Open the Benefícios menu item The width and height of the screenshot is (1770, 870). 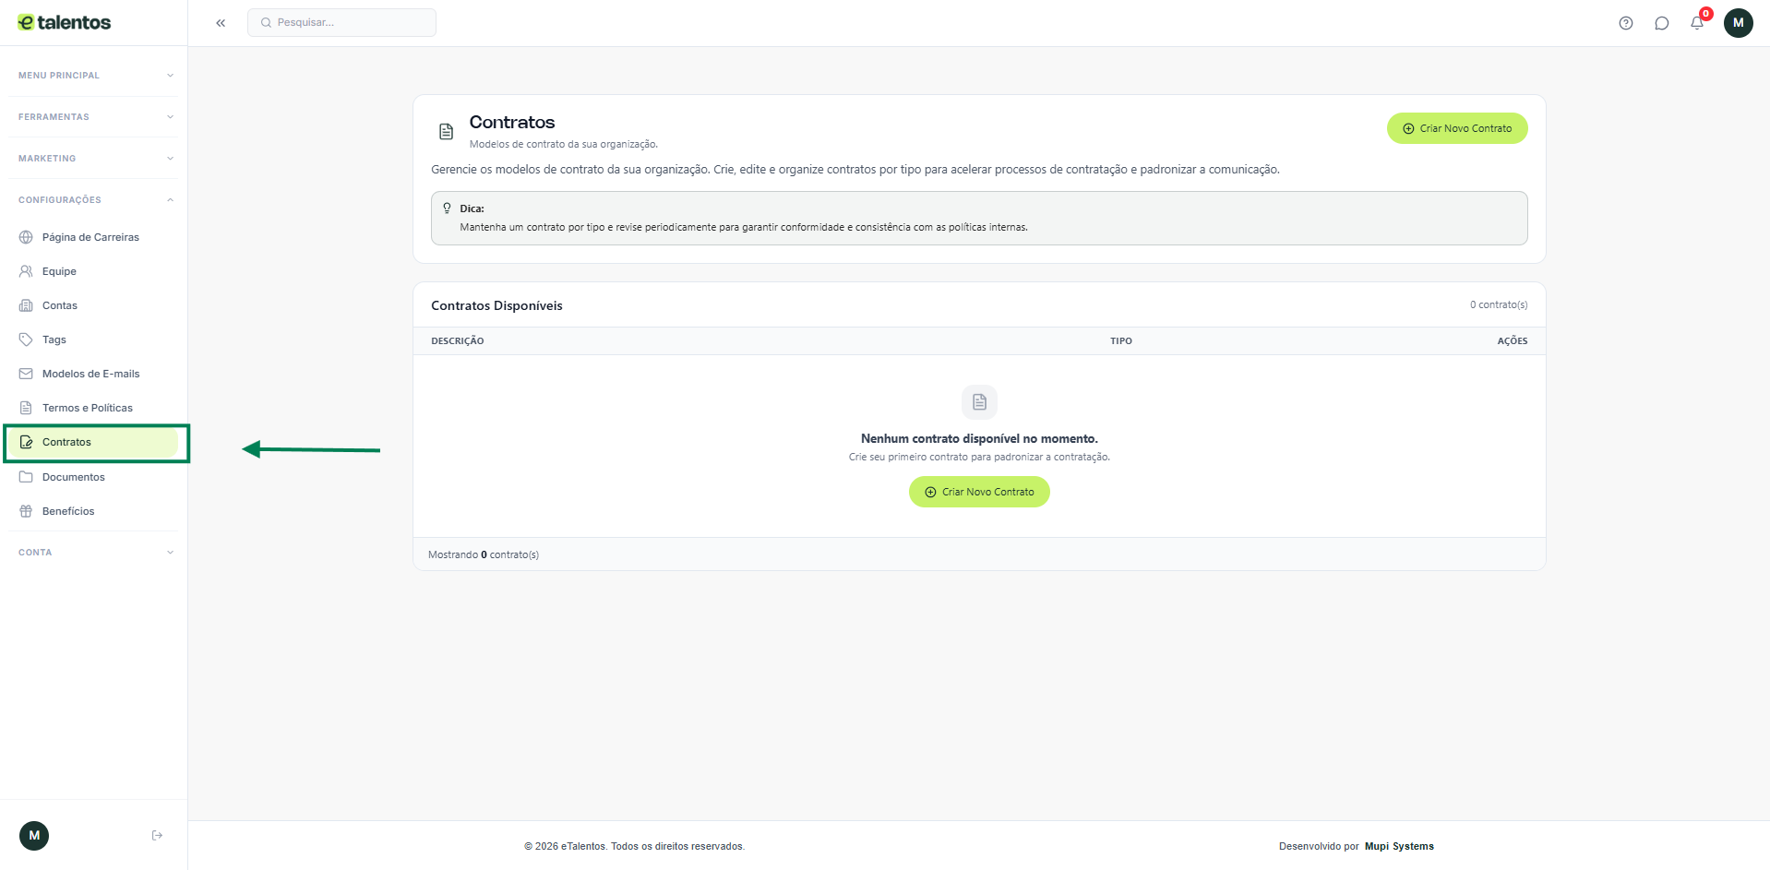[x=68, y=511]
